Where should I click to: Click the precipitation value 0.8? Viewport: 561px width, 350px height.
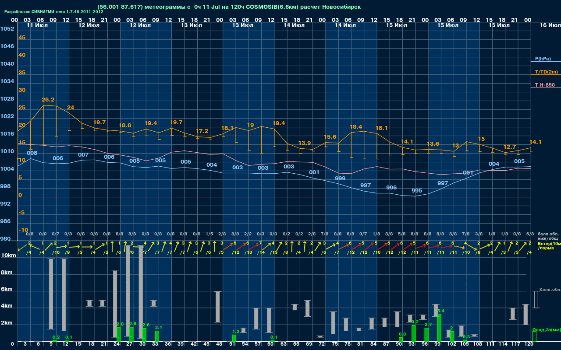(x=402, y=334)
